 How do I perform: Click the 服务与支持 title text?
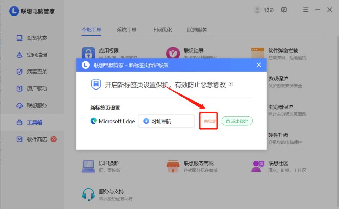tap(111, 191)
